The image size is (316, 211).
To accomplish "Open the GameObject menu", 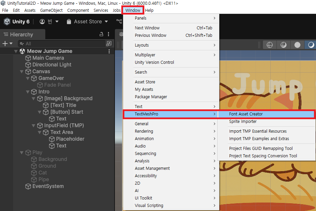I will coord(51,10).
